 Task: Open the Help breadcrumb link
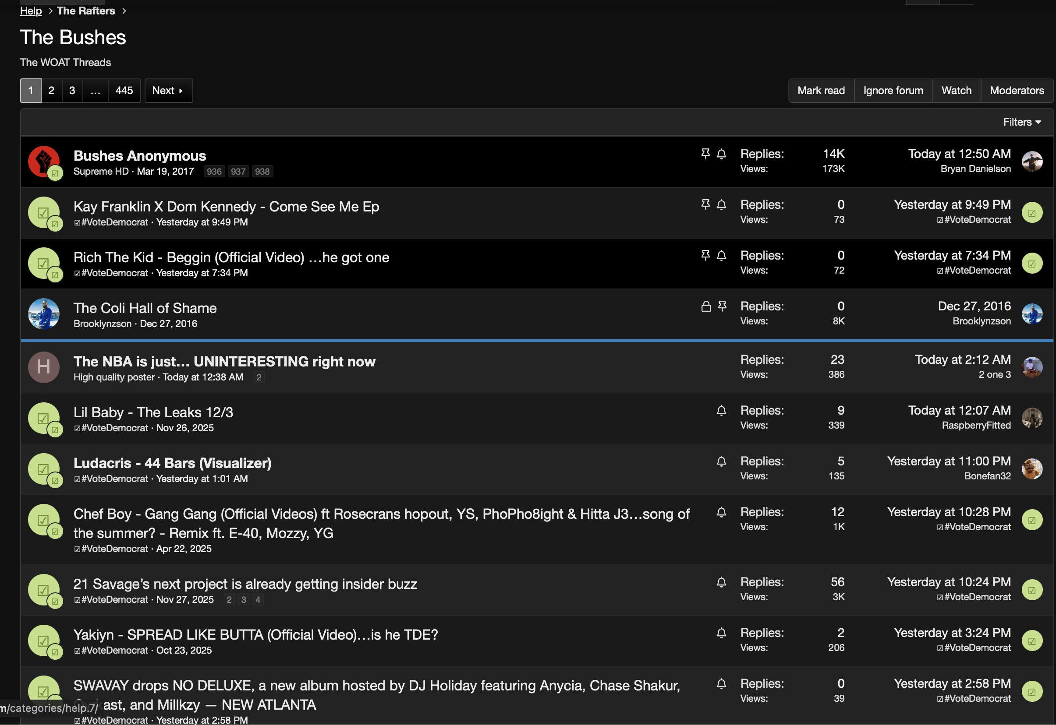point(31,11)
